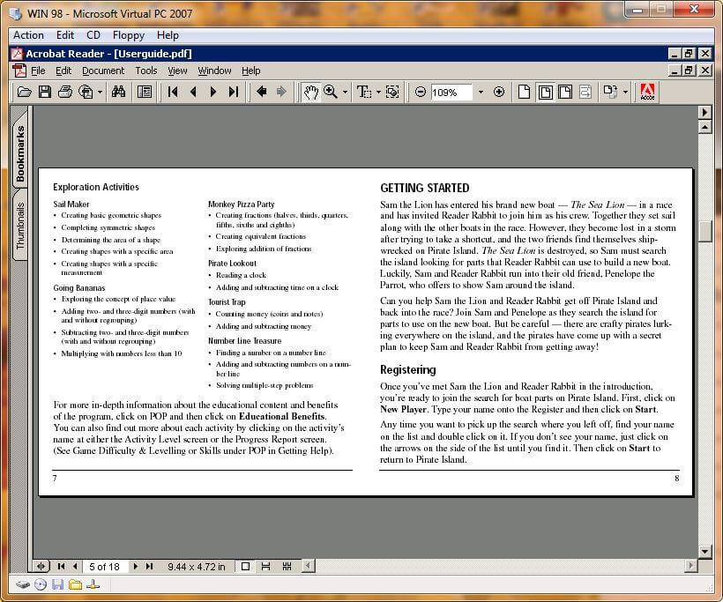The width and height of the screenshot is (723, 602).
Task: Click the Adobe logo toolbar button
Action: point(647,92)
